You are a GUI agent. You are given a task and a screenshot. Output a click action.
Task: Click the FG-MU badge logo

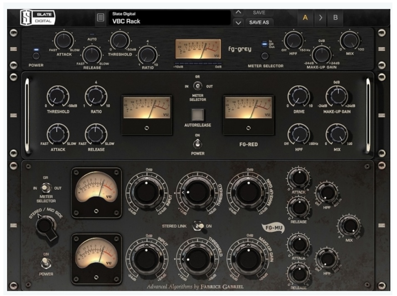click(x=272, y=227)
